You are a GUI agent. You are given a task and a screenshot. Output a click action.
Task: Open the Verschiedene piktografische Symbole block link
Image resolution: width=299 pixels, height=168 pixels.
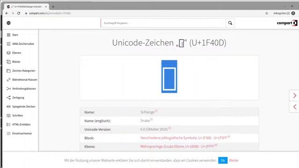(184, 138)
